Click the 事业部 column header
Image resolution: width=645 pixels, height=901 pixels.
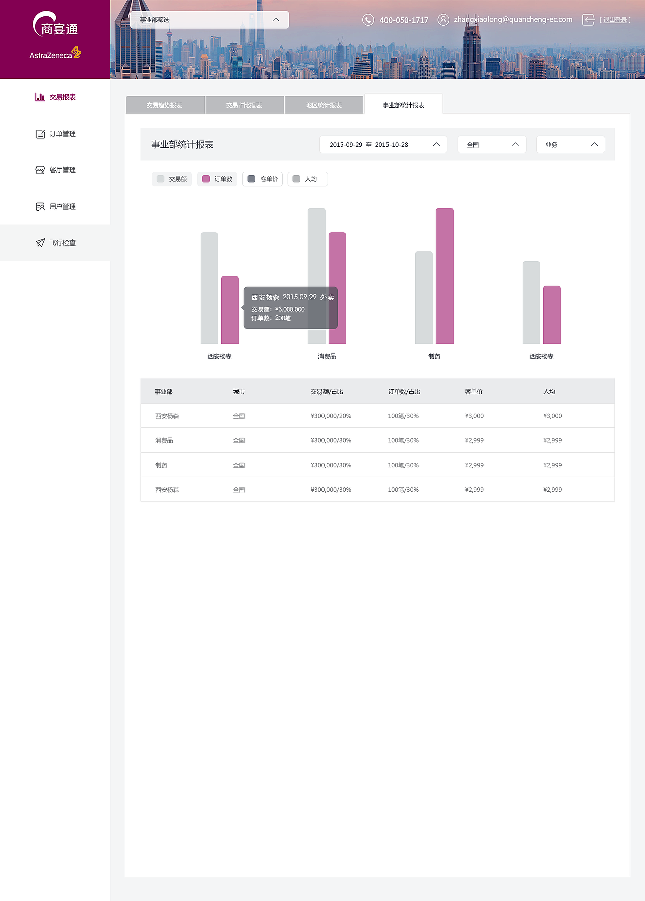point(164,392)
